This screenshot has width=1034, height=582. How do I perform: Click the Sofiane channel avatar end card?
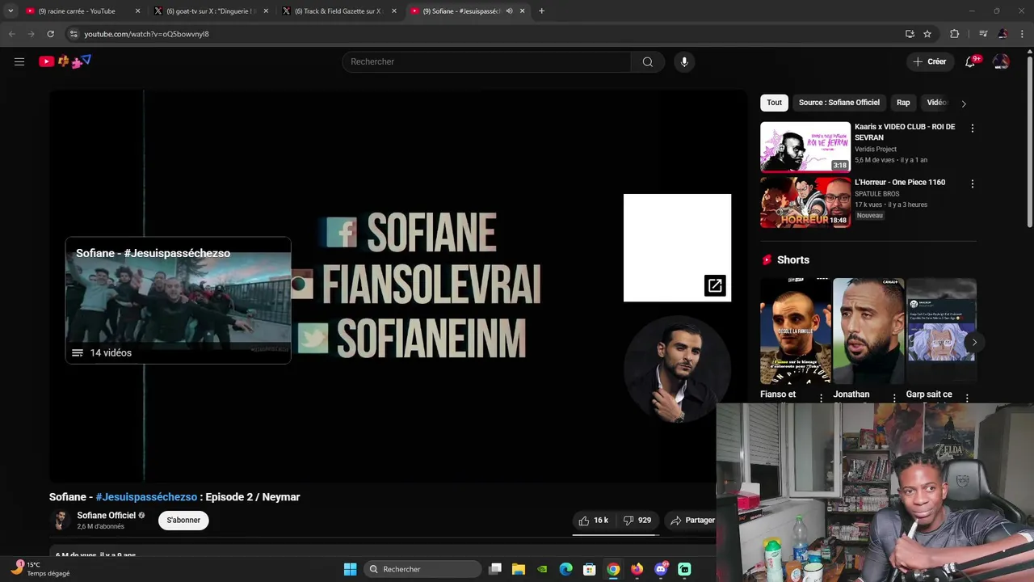click(677, 369)
